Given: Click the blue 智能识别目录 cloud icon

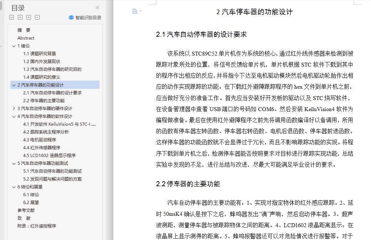Looking at the screenshot, I should (71, 17).
